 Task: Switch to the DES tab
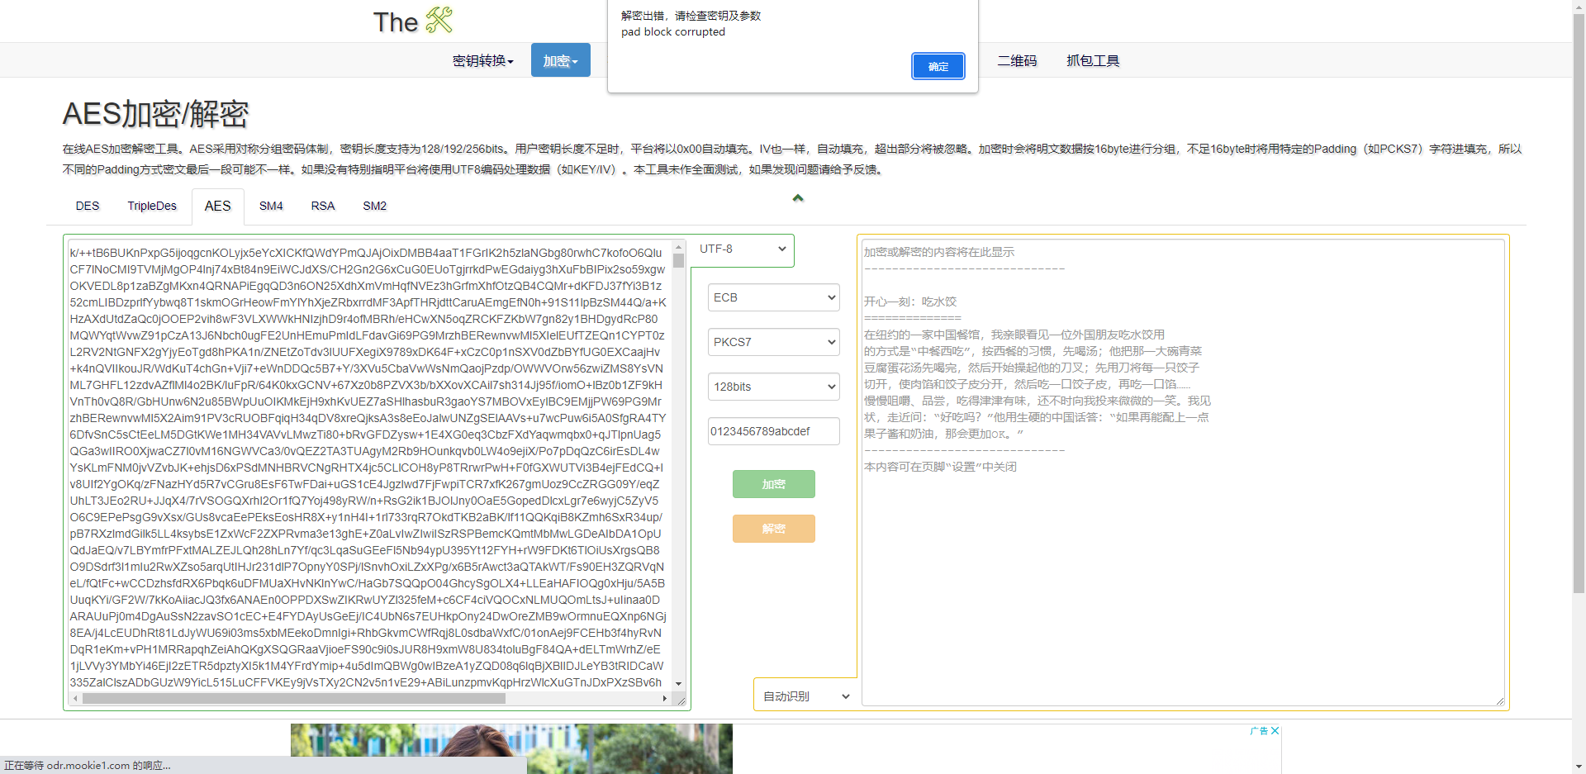point(88,207)
